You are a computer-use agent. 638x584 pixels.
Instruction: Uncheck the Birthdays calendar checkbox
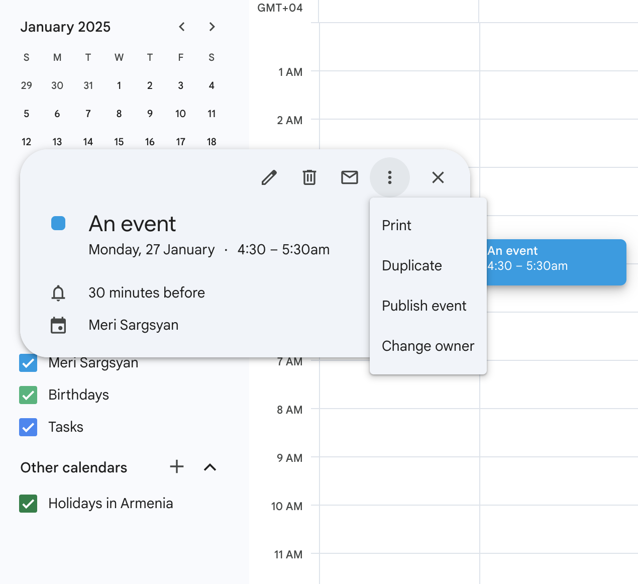pyautogui.click(x=28, y=395)
